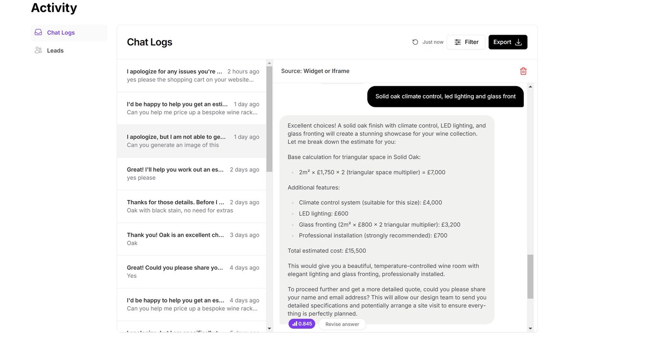The image size is (649, 349).
Task: Click the Filter sliders icon
Action: 457,42
